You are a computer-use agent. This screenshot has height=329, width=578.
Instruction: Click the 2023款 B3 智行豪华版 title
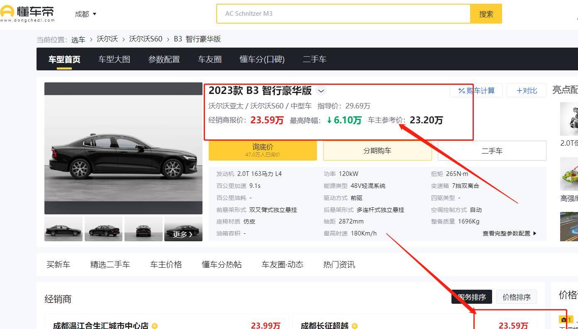coord(260,90)
